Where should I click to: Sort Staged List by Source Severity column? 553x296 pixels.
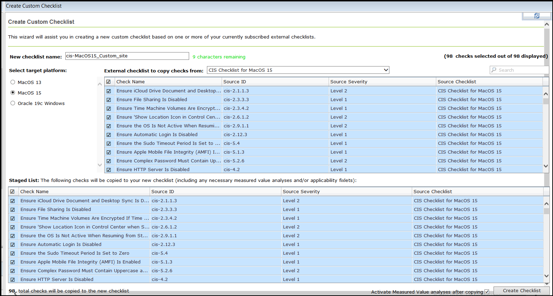click(346, 191)
